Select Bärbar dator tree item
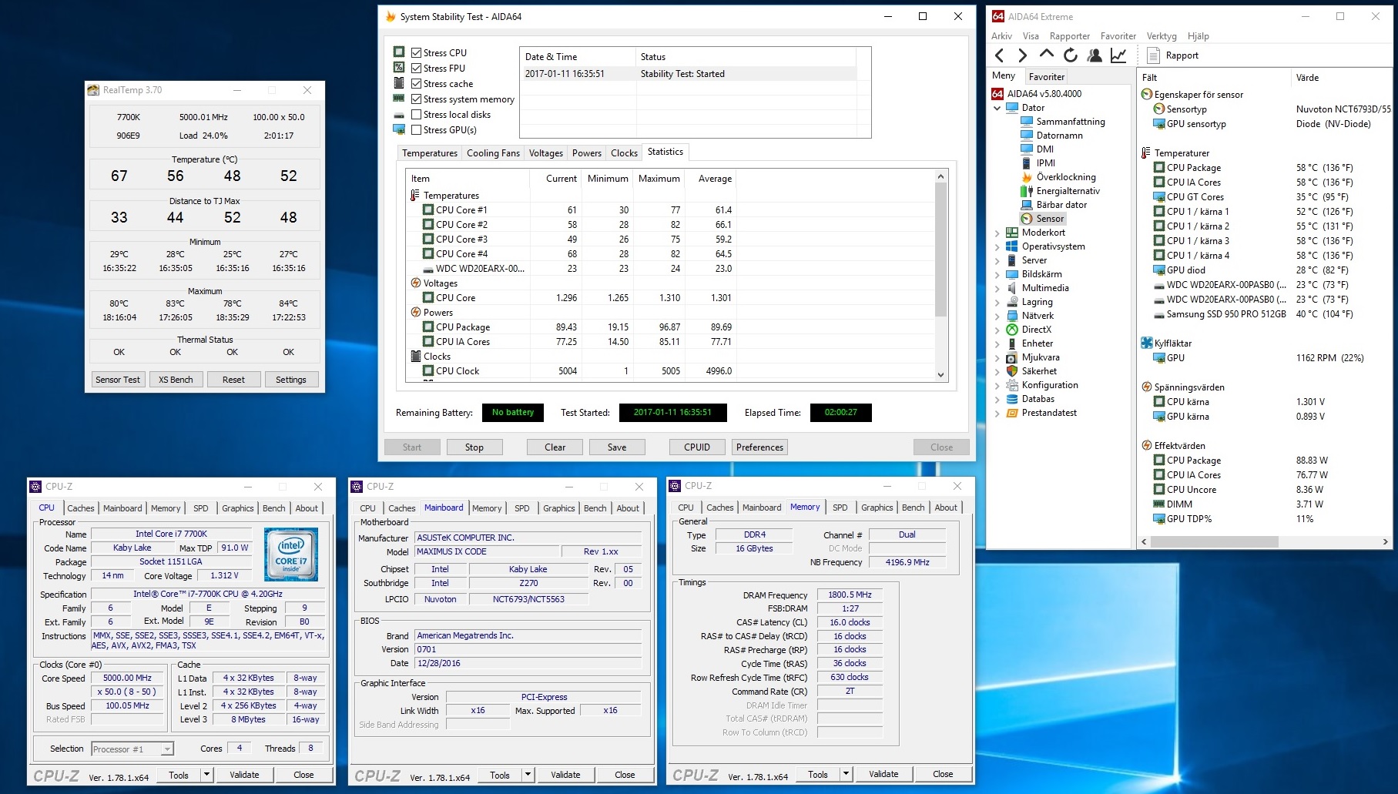The image size is (1398, 794). [x=1061, y=205]
